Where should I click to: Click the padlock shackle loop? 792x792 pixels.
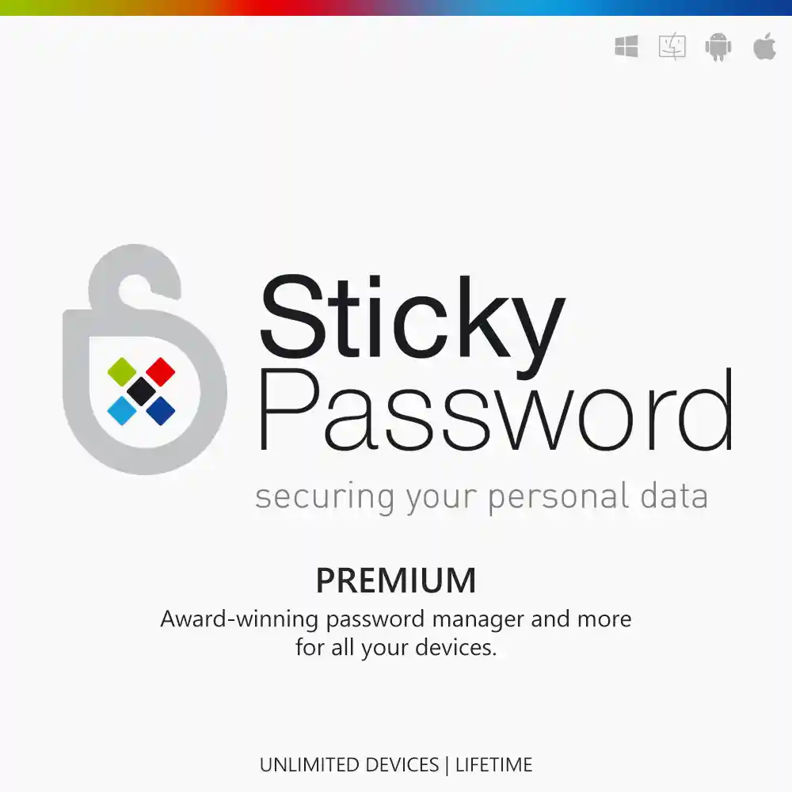(135, 276)
